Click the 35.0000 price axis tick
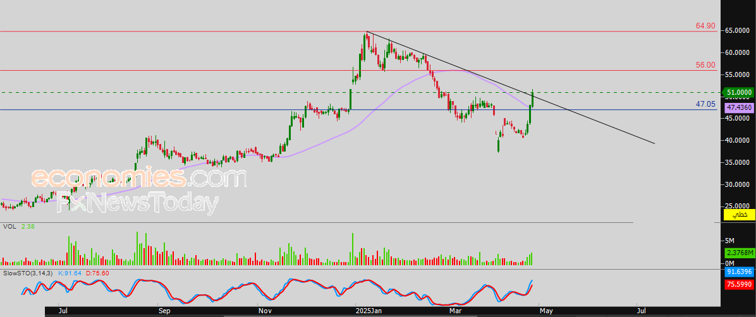Viewport: 756px width, 317px height. coord(736,162)
